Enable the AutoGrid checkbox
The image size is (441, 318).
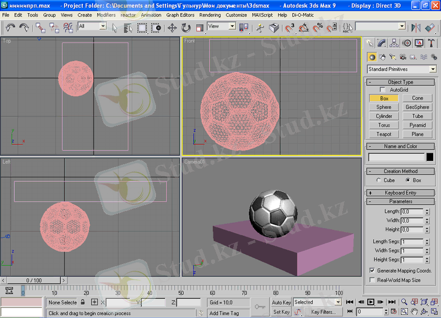click(383, 89)
